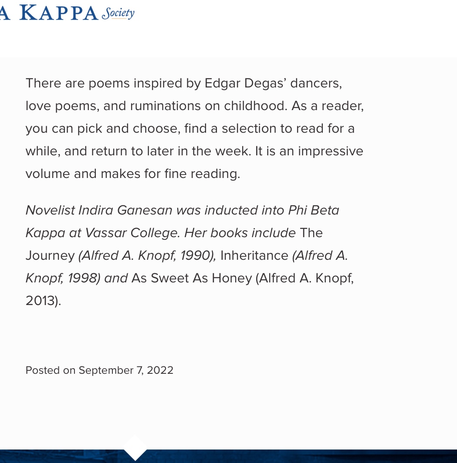This screenshot has width=457, height=463.
Task: Click the phrase Her books include
Action: click(240, 233)
